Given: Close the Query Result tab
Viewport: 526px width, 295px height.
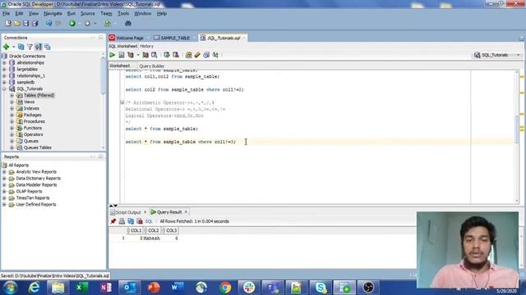Looking at the screenshot, I should click(x=186, y=212).
